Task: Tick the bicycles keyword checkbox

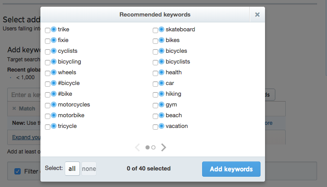Action: click(155, 52)
